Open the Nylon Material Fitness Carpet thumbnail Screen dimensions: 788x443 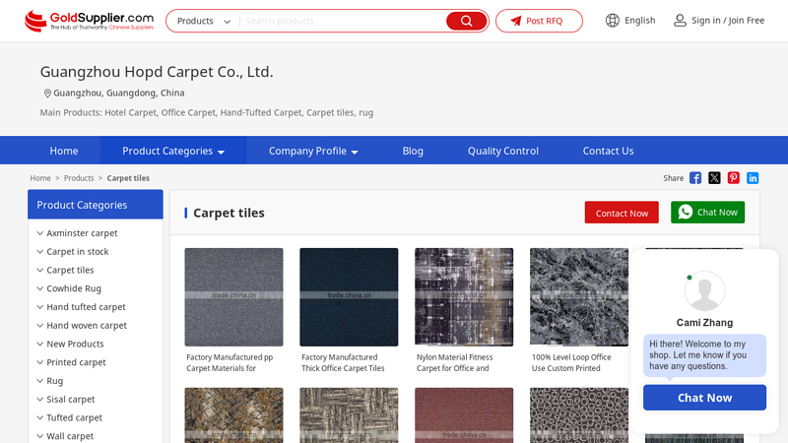[x=464, y=297]
